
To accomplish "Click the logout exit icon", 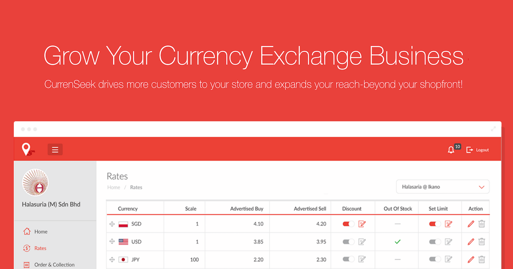I will (x=470, y=150).
